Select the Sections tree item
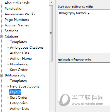Viewport: 110px width, 112px height. (x=11, y=31)
